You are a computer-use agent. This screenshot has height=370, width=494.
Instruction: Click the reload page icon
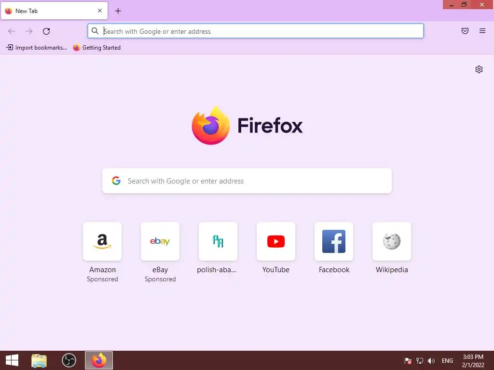click(x=46, y=31)
